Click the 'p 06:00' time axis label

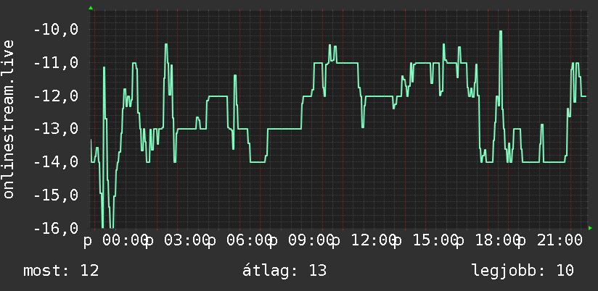(x=239, y=241)
